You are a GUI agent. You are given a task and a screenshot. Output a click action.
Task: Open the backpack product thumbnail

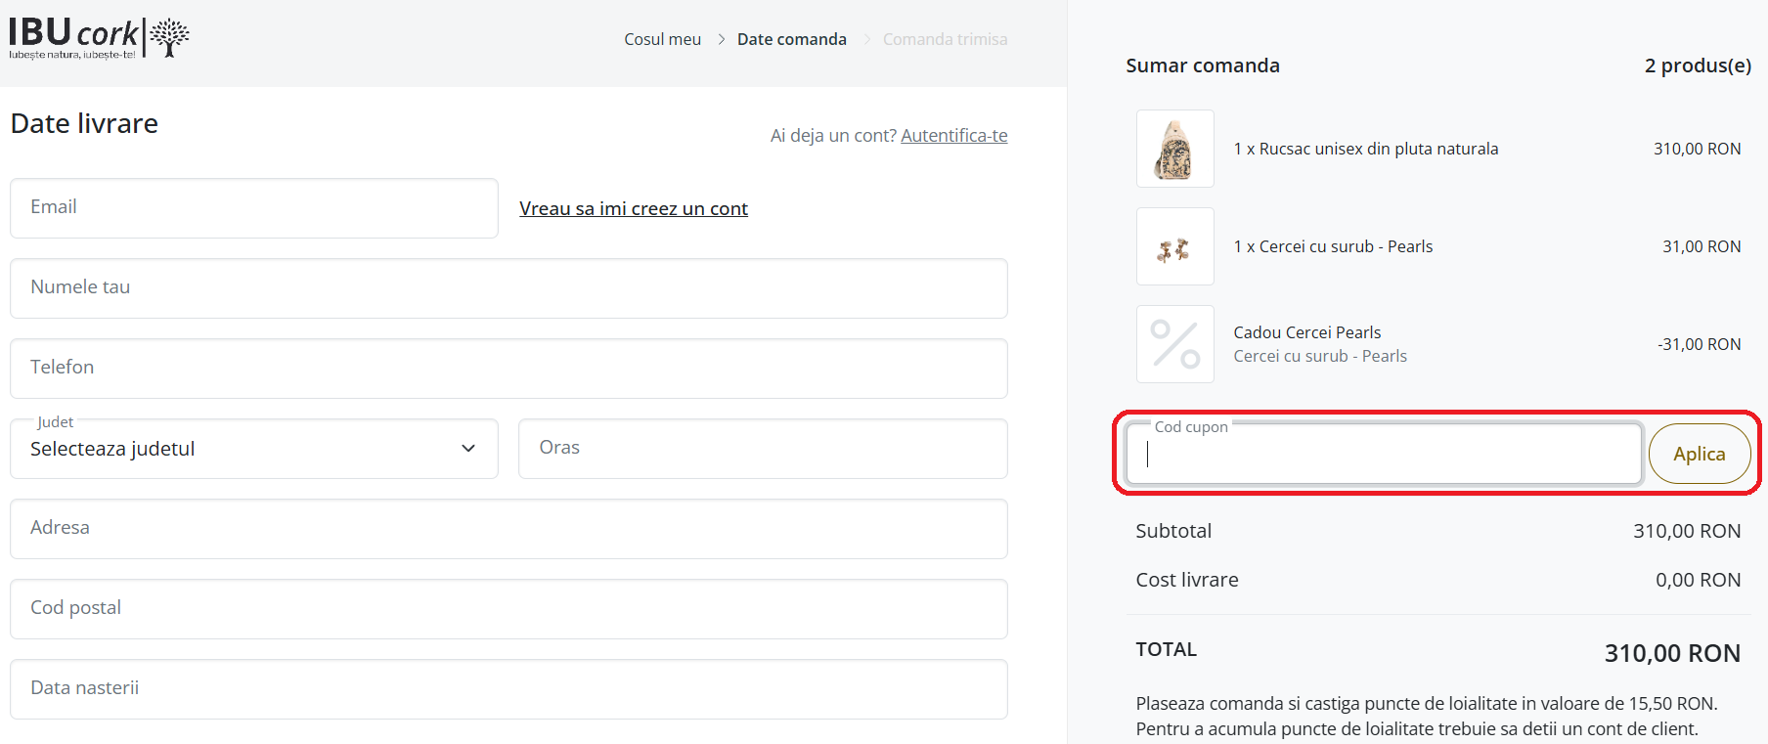click(x=1174, y=149)
